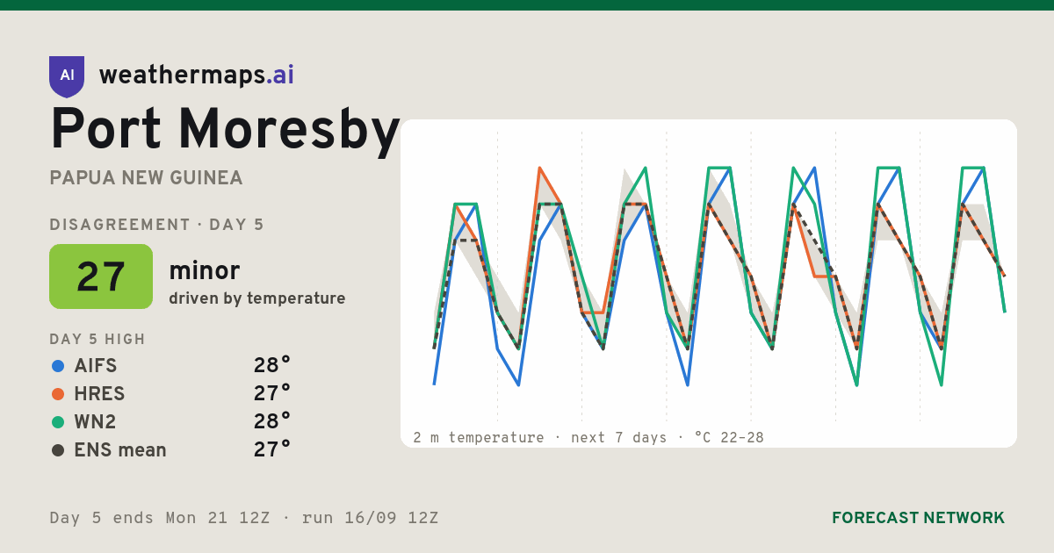Click the green WN2 legend dot

click(x=58, y=422)
